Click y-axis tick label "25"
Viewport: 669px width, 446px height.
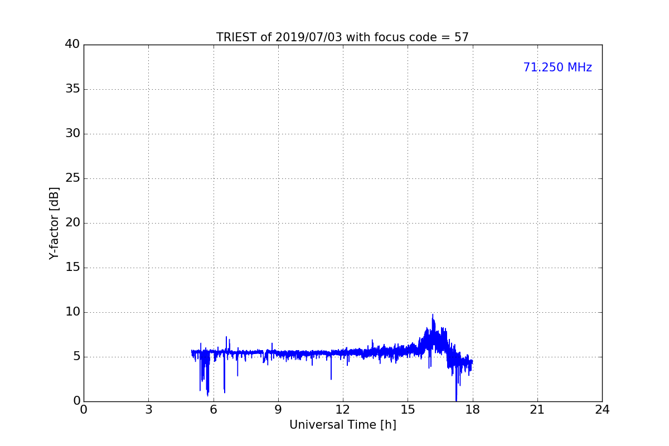point(72,178)
